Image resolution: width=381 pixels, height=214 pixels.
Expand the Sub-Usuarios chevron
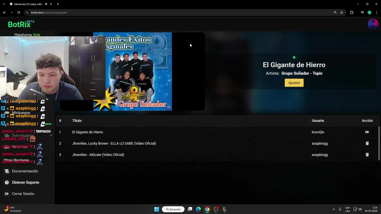coord(51,136)
